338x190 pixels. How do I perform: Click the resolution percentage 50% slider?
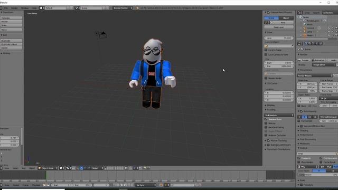point(307,91)
